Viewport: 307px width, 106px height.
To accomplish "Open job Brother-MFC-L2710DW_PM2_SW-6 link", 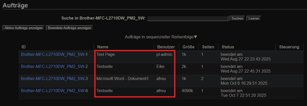I will point(54,91).
